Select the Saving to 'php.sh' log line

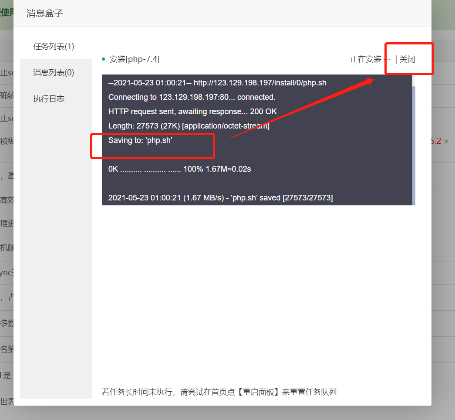(x=140, y=140)
